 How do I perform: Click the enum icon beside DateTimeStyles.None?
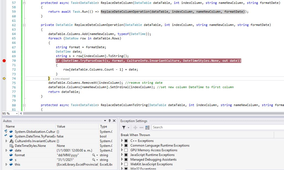click(x=11, y=146)
